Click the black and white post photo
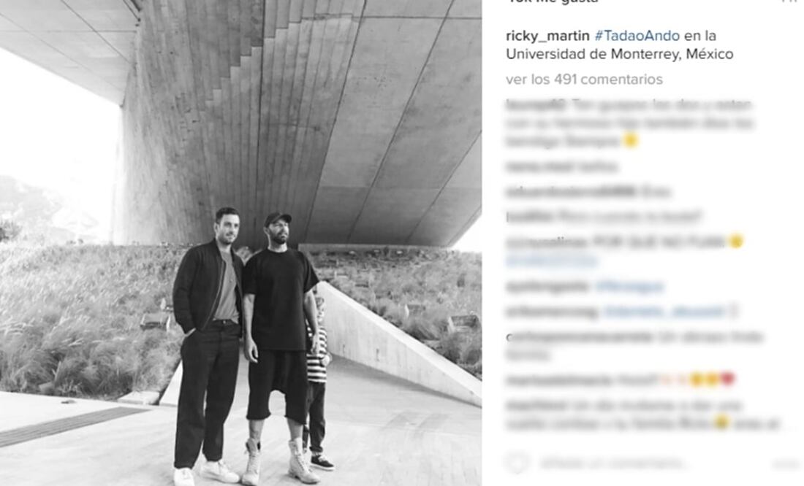 240,243
